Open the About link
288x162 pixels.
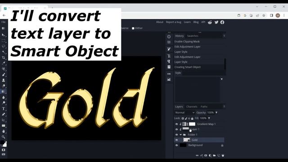pyautogui.click(x=160, y=22)
